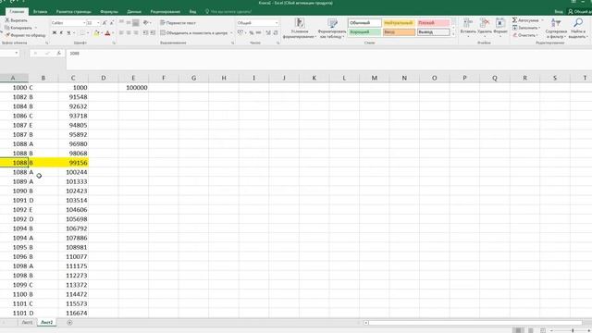Align cell text left

point(121,33)
